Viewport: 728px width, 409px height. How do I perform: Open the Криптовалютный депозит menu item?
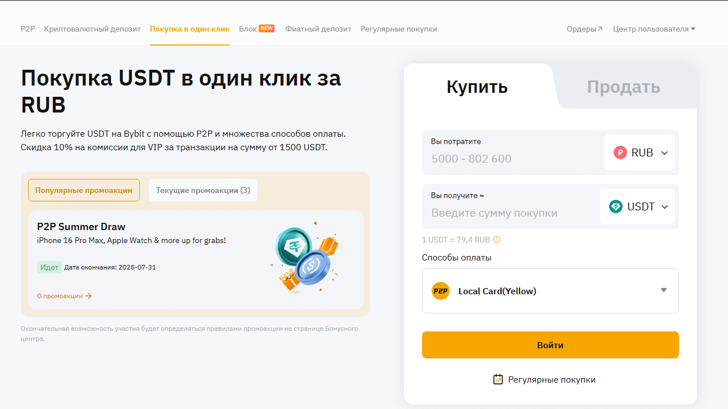[x=92, y=29]
